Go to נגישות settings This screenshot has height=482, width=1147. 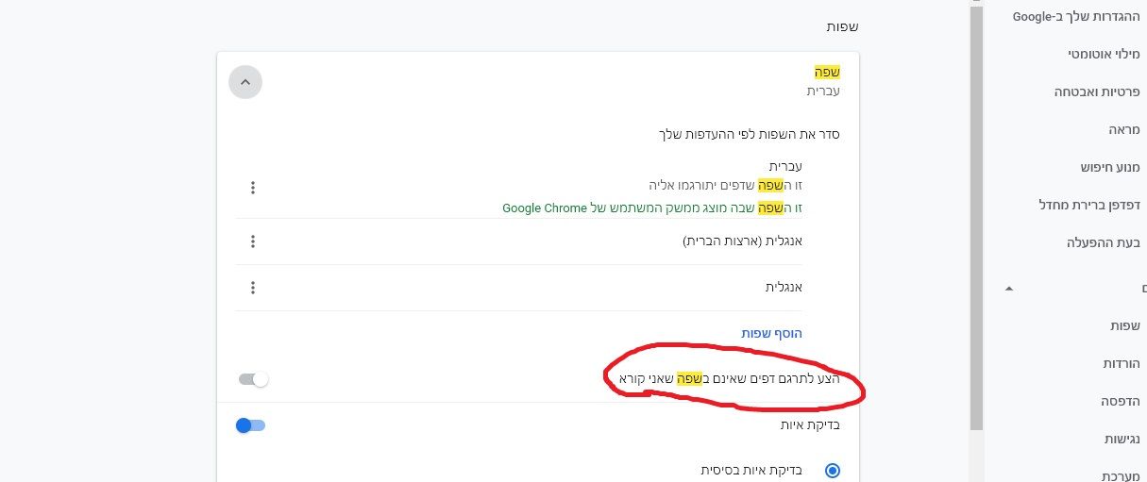click(x=1122, y=439)
